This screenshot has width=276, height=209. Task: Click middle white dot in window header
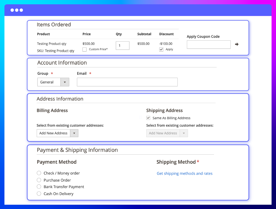pyautogui.click(x=17, y=10)
